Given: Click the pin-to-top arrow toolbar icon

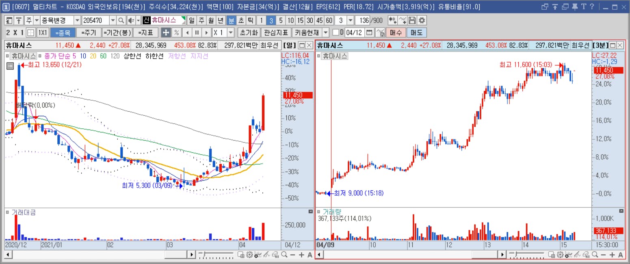Looking at the screenshot, I should [19, 20].
